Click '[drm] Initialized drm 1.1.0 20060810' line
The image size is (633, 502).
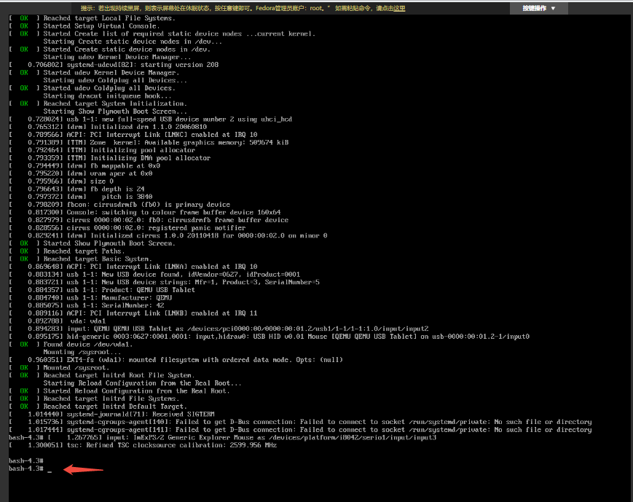tap(108, 127)
